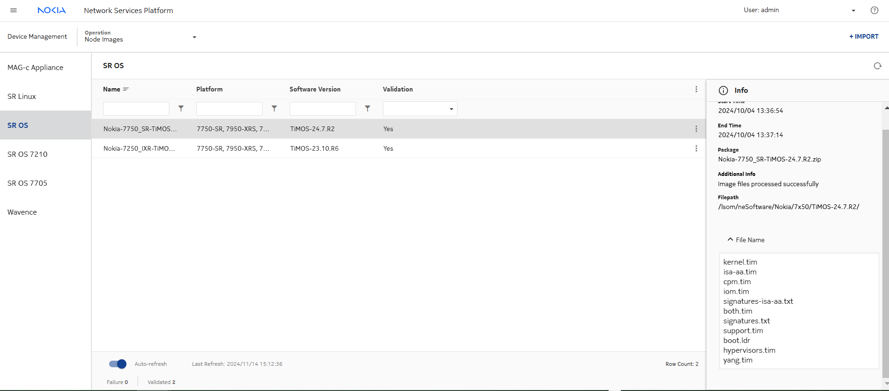The width and height of the screenshot is (889, 391).
Task: Refresh the SR OS table
Action: coord(877,66)
